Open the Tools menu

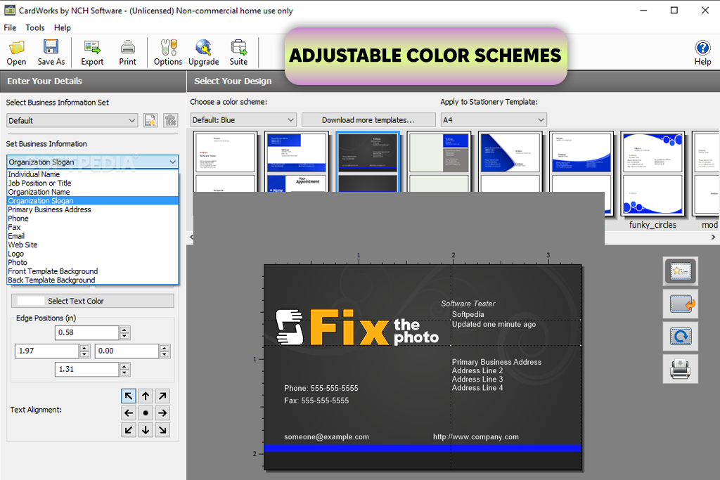coord(35,27)
